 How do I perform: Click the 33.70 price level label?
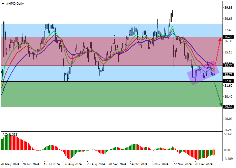[x=228, y=66]
